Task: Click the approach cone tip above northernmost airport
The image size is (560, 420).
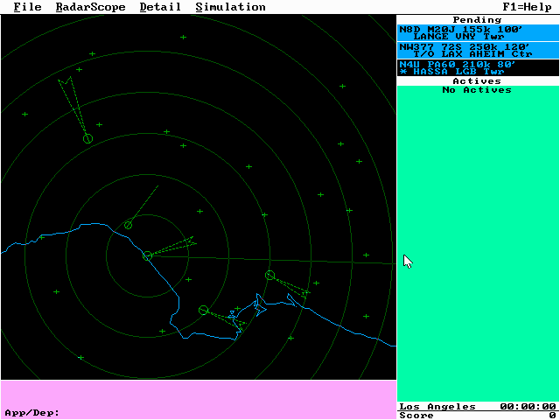Action: coord(64,83)
